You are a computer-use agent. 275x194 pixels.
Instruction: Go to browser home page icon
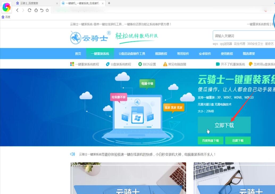36,10
